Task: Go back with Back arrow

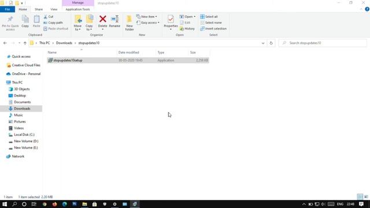Action: [5, 43]
